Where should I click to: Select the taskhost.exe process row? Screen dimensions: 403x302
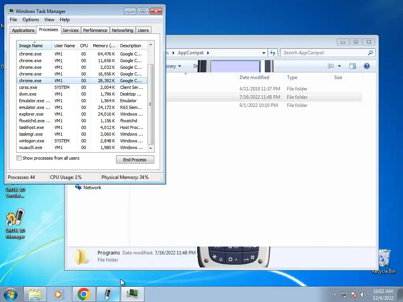(82, 127)
